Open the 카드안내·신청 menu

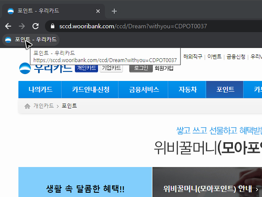90,90
